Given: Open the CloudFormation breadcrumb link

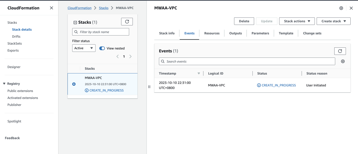Looking at the screenshot, I should pos(79,8).
